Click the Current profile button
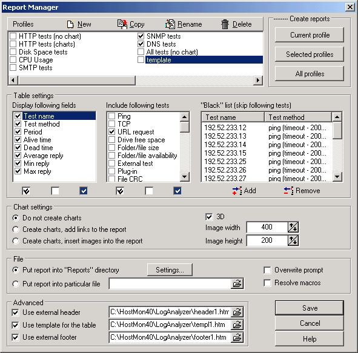 [310, 35]
